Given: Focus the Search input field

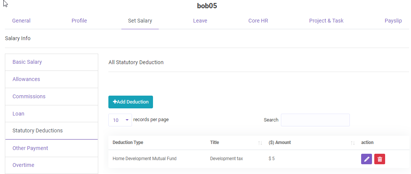Looking at the screenshot, I should [x=315, y=120].
